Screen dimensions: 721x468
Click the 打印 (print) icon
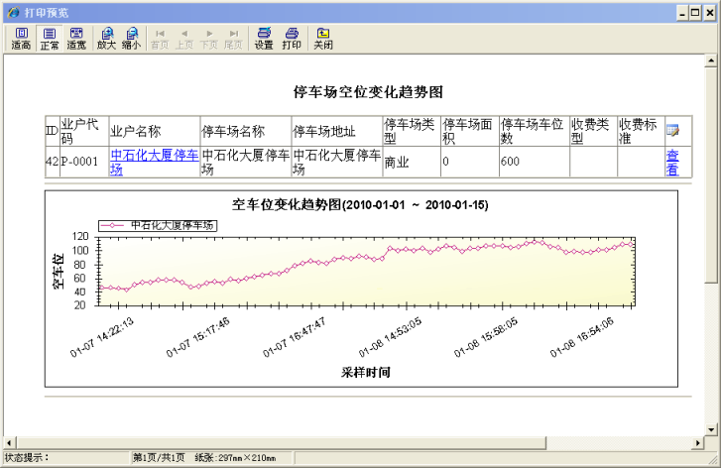(292, 38)
